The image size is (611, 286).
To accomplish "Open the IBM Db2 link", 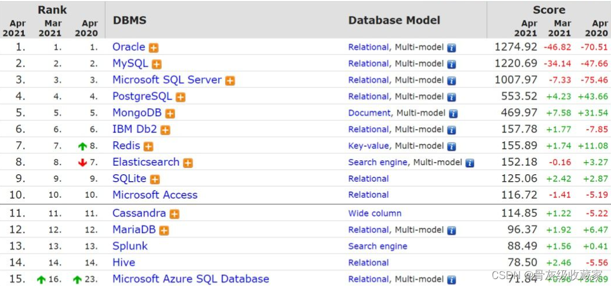I will click(x=135, y=129).
